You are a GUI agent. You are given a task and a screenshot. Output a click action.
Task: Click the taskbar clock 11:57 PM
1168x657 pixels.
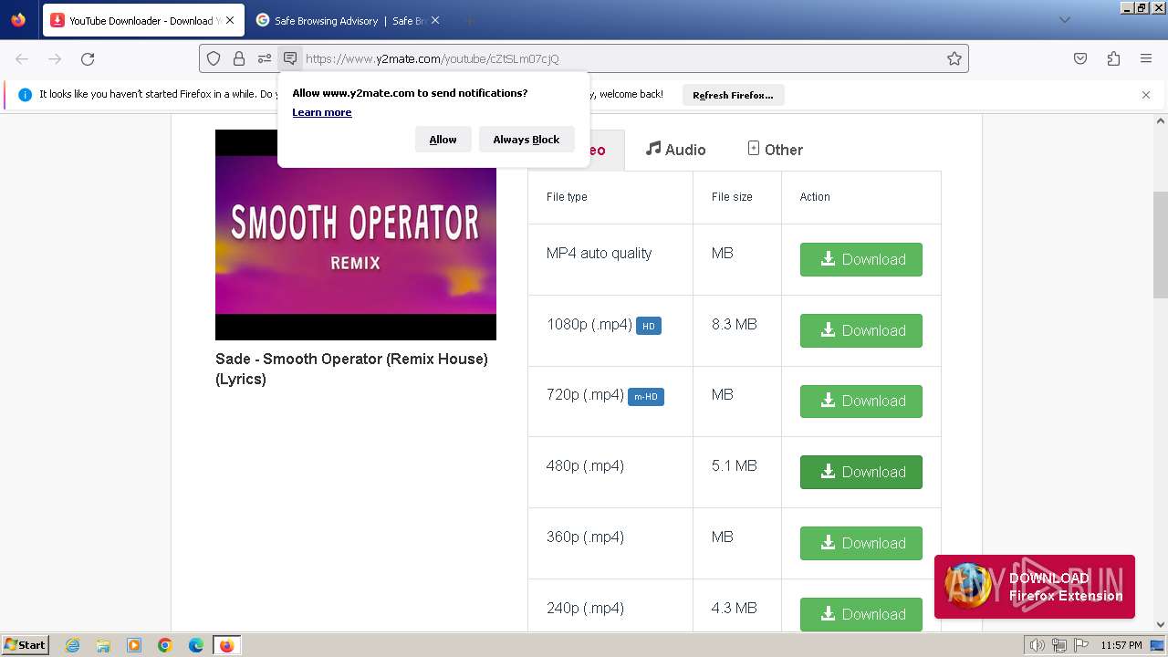pyautogui.click(x=1121, y=645)
